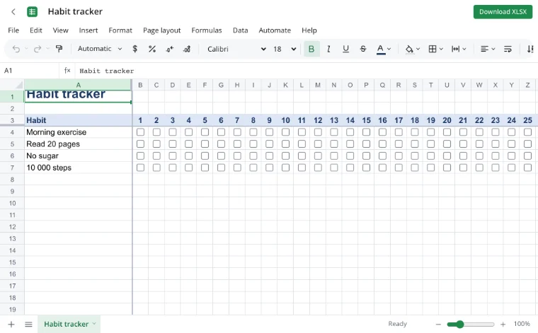Check Morning exercise box for day 12

pos(318,132)
